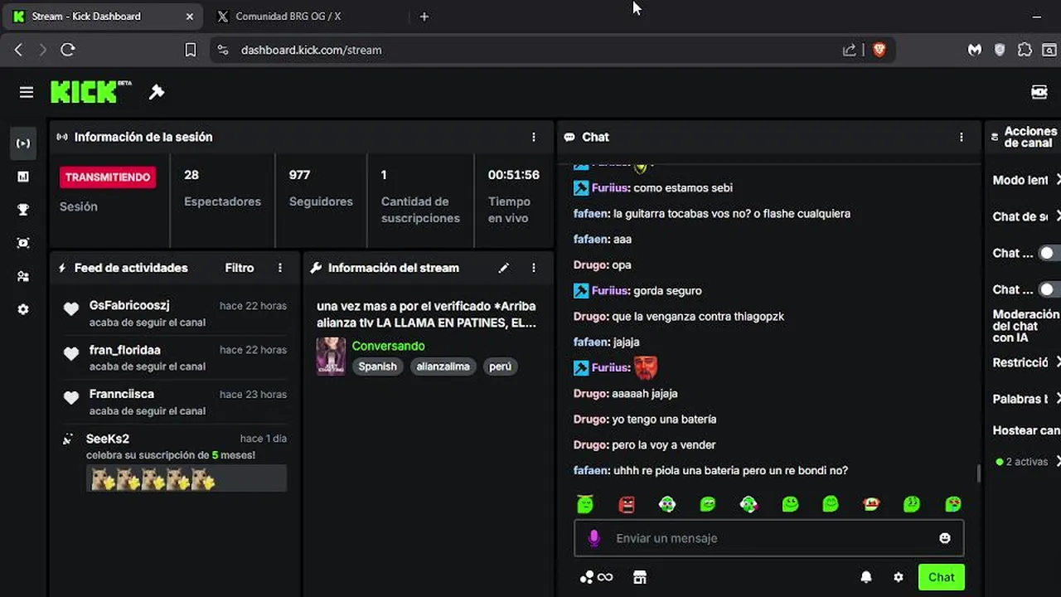The height and width of the screenshot is (597, 1061).
Task: Open the hamburger navigation menu
Action: coord(27,92)
